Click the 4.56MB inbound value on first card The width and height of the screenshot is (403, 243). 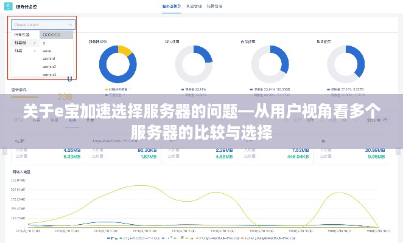click(x=72, y=150)
